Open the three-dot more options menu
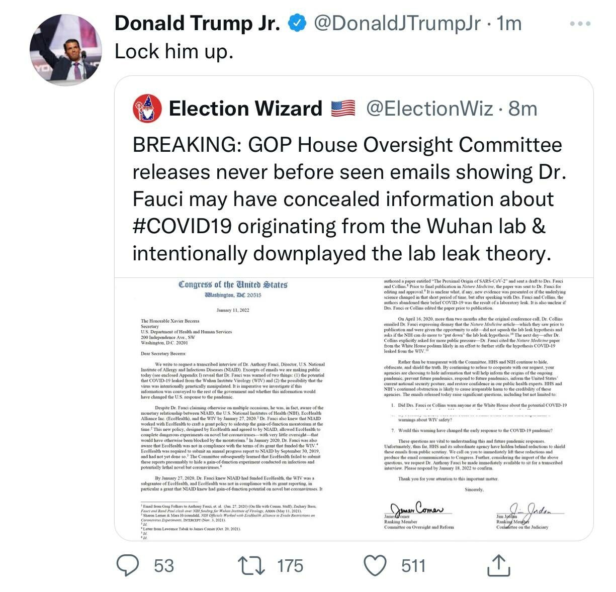Viewport: 616px width, 592px height. tap(580, 24)
